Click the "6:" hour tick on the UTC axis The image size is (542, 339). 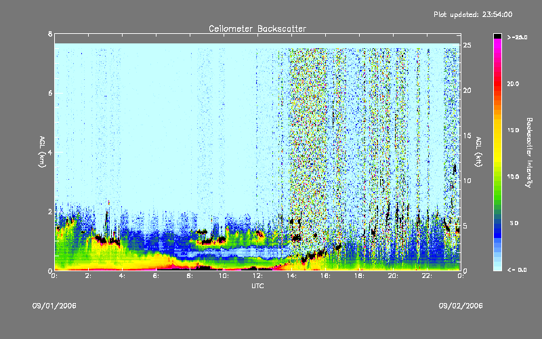coord(156,276)
